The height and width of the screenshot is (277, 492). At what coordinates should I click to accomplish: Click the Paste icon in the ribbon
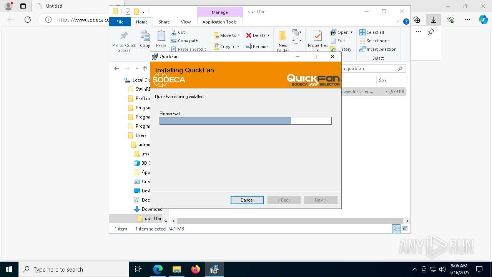(161, 36)
